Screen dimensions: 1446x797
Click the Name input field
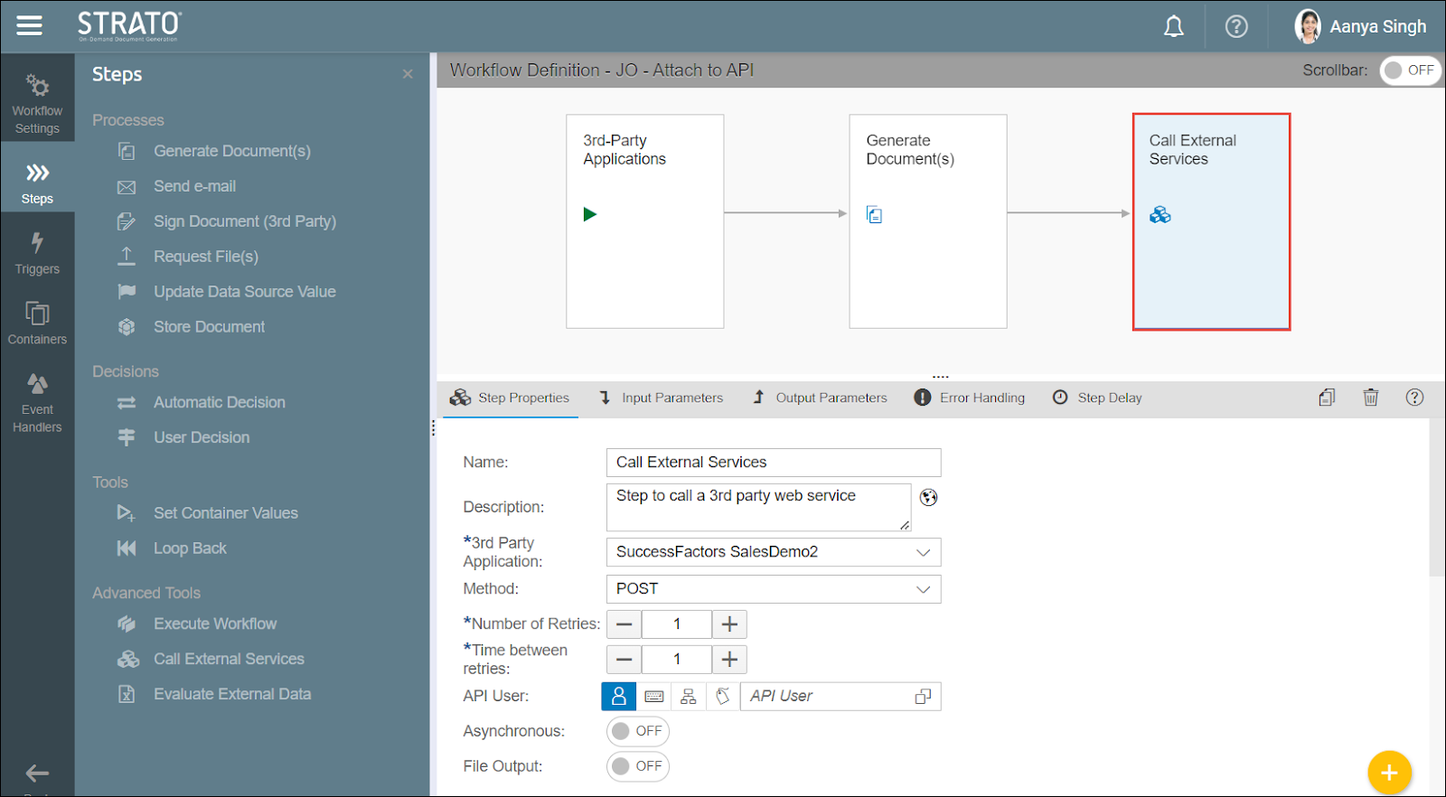(773, 463)
